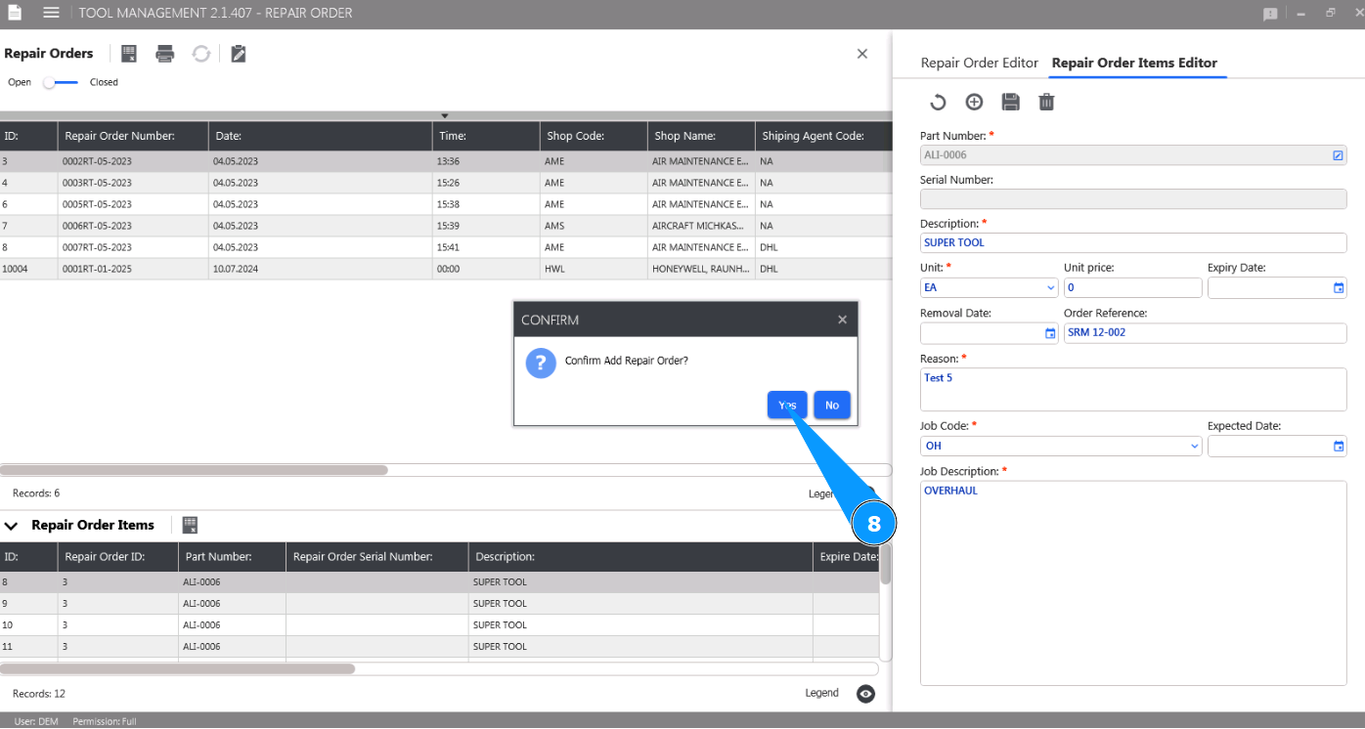Click the add new item plus icon

[x=974, y=102]
